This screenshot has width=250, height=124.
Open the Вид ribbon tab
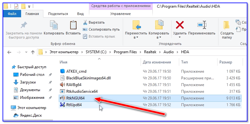[80, 14]
